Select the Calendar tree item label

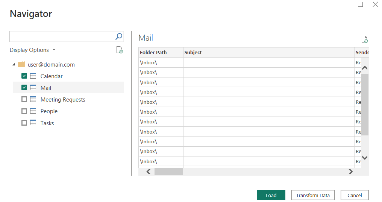(52, 76)
